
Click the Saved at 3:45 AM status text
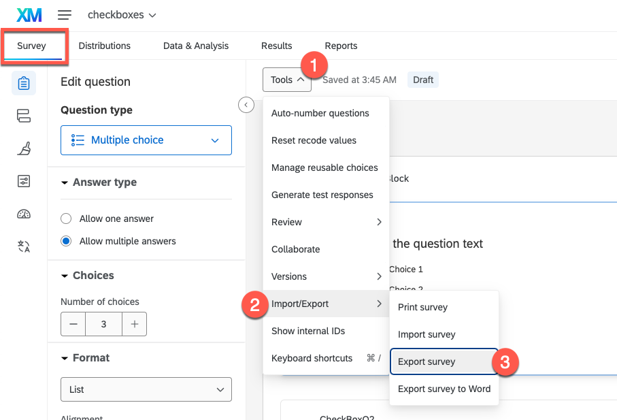coord(359,80)
